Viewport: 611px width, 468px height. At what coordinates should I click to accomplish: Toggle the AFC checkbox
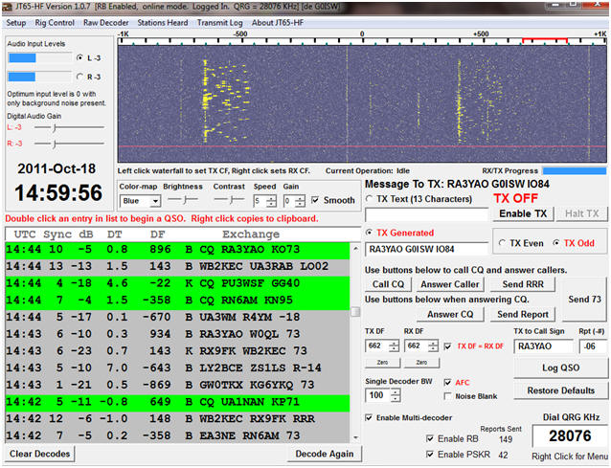pyautogui.click(x=448, y=383)
